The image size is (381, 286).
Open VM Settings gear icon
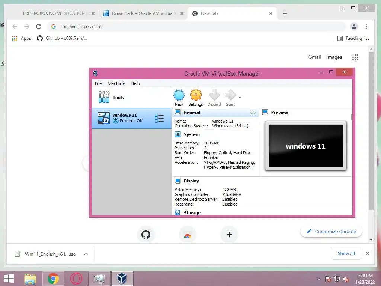(x=196, y=95)
